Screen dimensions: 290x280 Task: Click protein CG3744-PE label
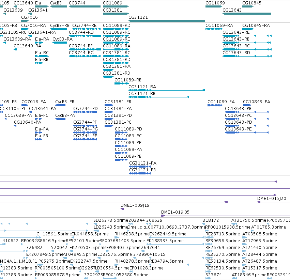point(85,136)
